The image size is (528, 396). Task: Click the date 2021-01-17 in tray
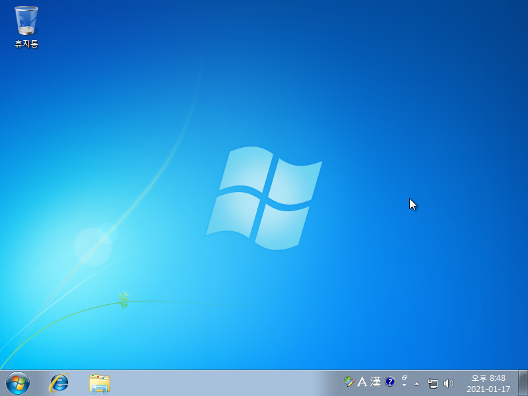pyautogui.click(x=488, y=389)
